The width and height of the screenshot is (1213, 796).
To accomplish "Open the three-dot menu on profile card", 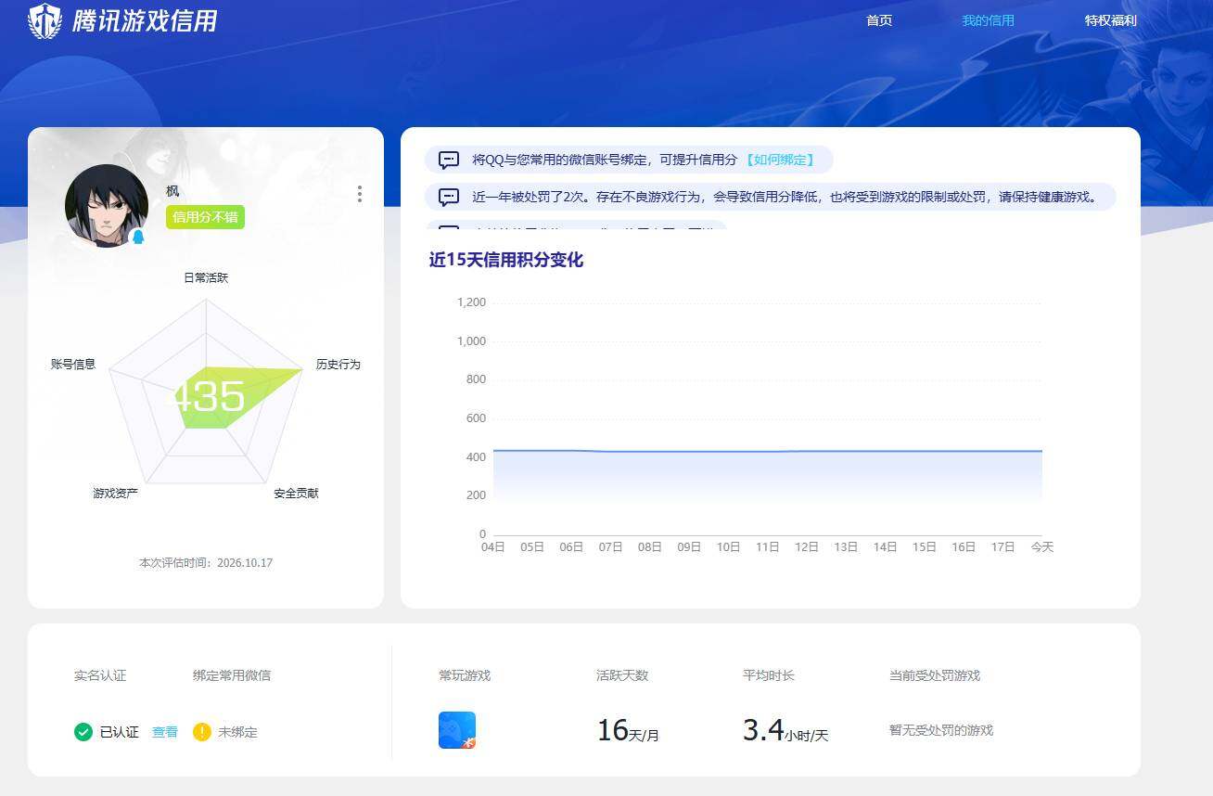I will (359, 194).
